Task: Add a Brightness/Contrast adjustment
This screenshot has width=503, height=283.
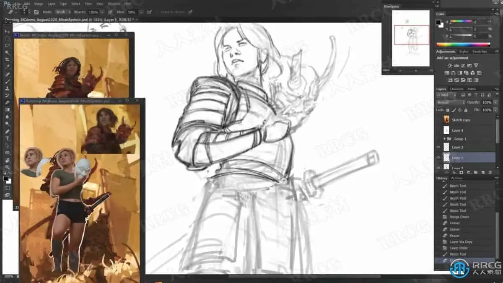Action: pyautogui.click(x=450, y=66)
